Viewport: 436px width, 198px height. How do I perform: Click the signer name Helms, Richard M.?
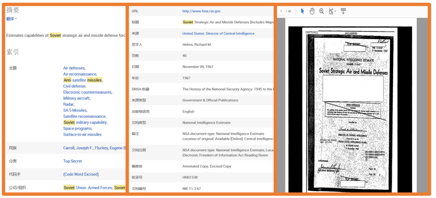(197, 45)
